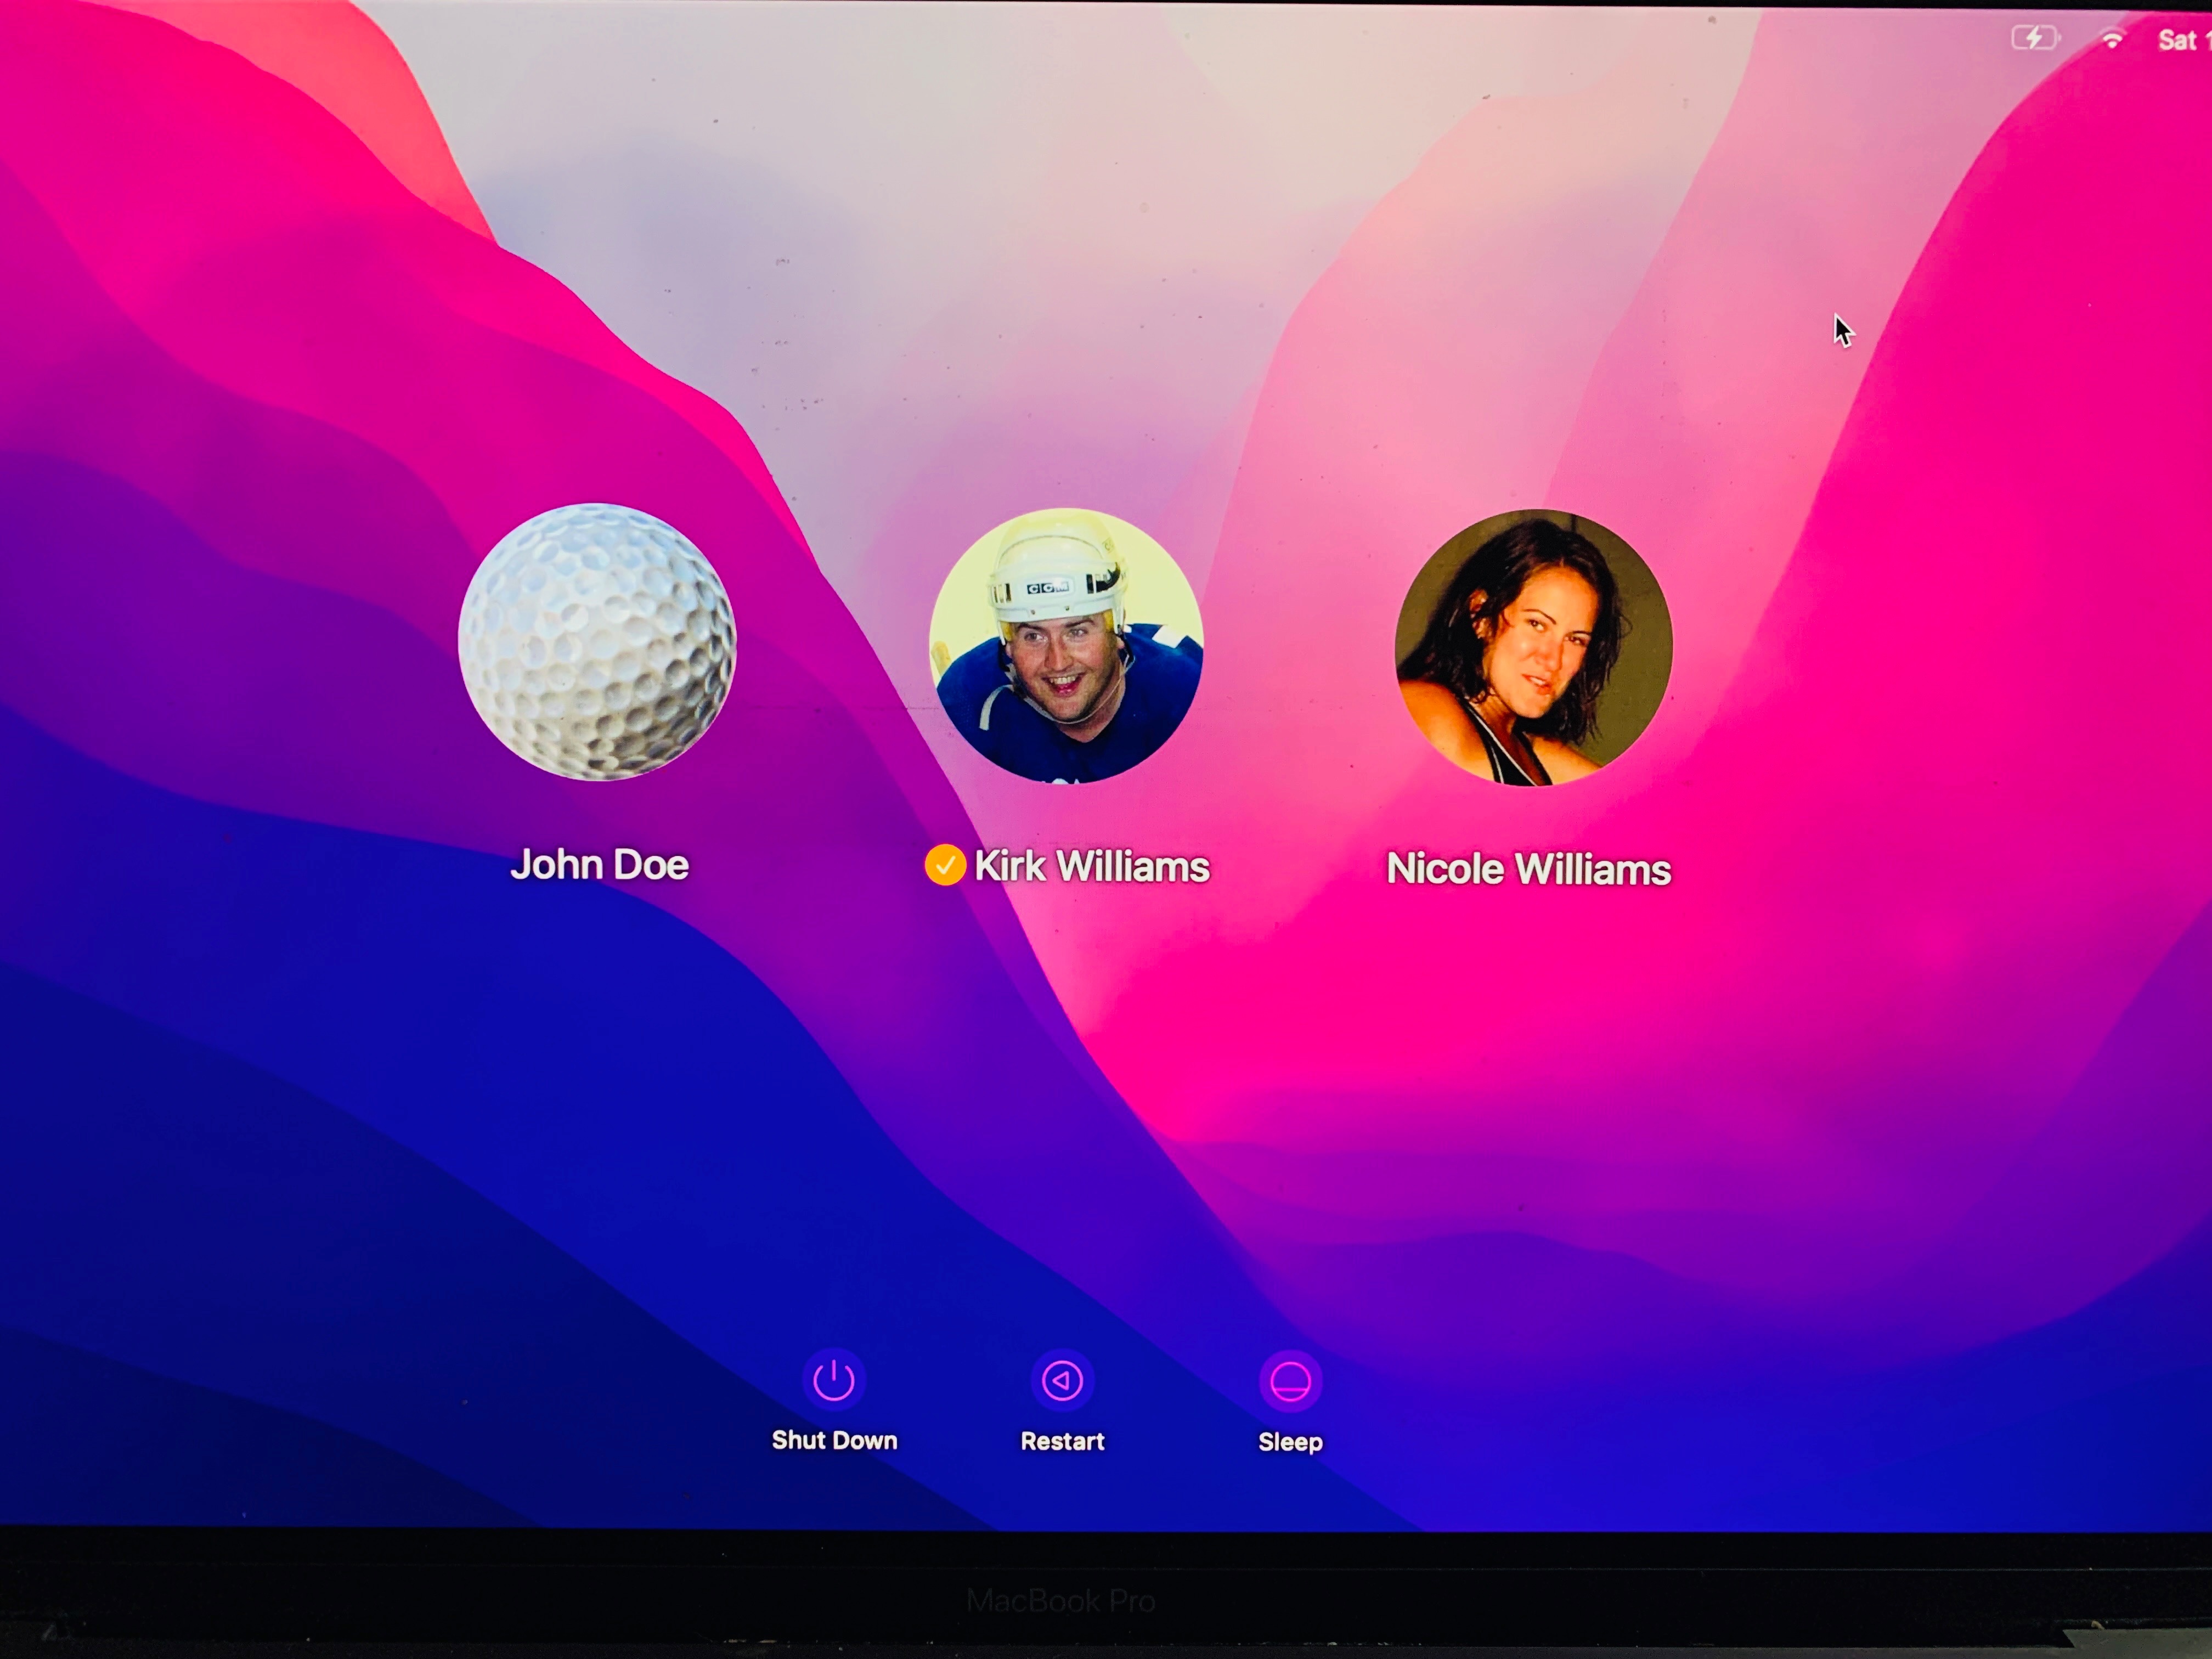Click the Sleep text label
Screen dimensions: 2212x1659
coord(1290,1442)
